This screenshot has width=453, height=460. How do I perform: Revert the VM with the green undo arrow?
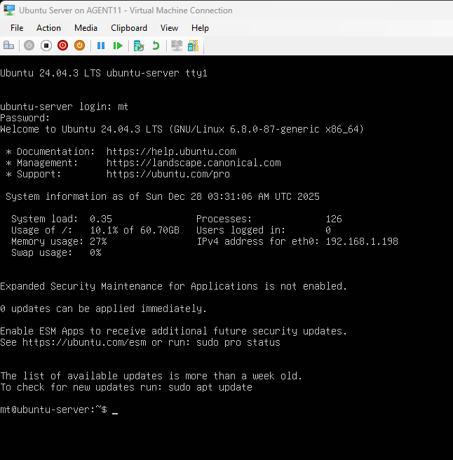pos(156,46)
